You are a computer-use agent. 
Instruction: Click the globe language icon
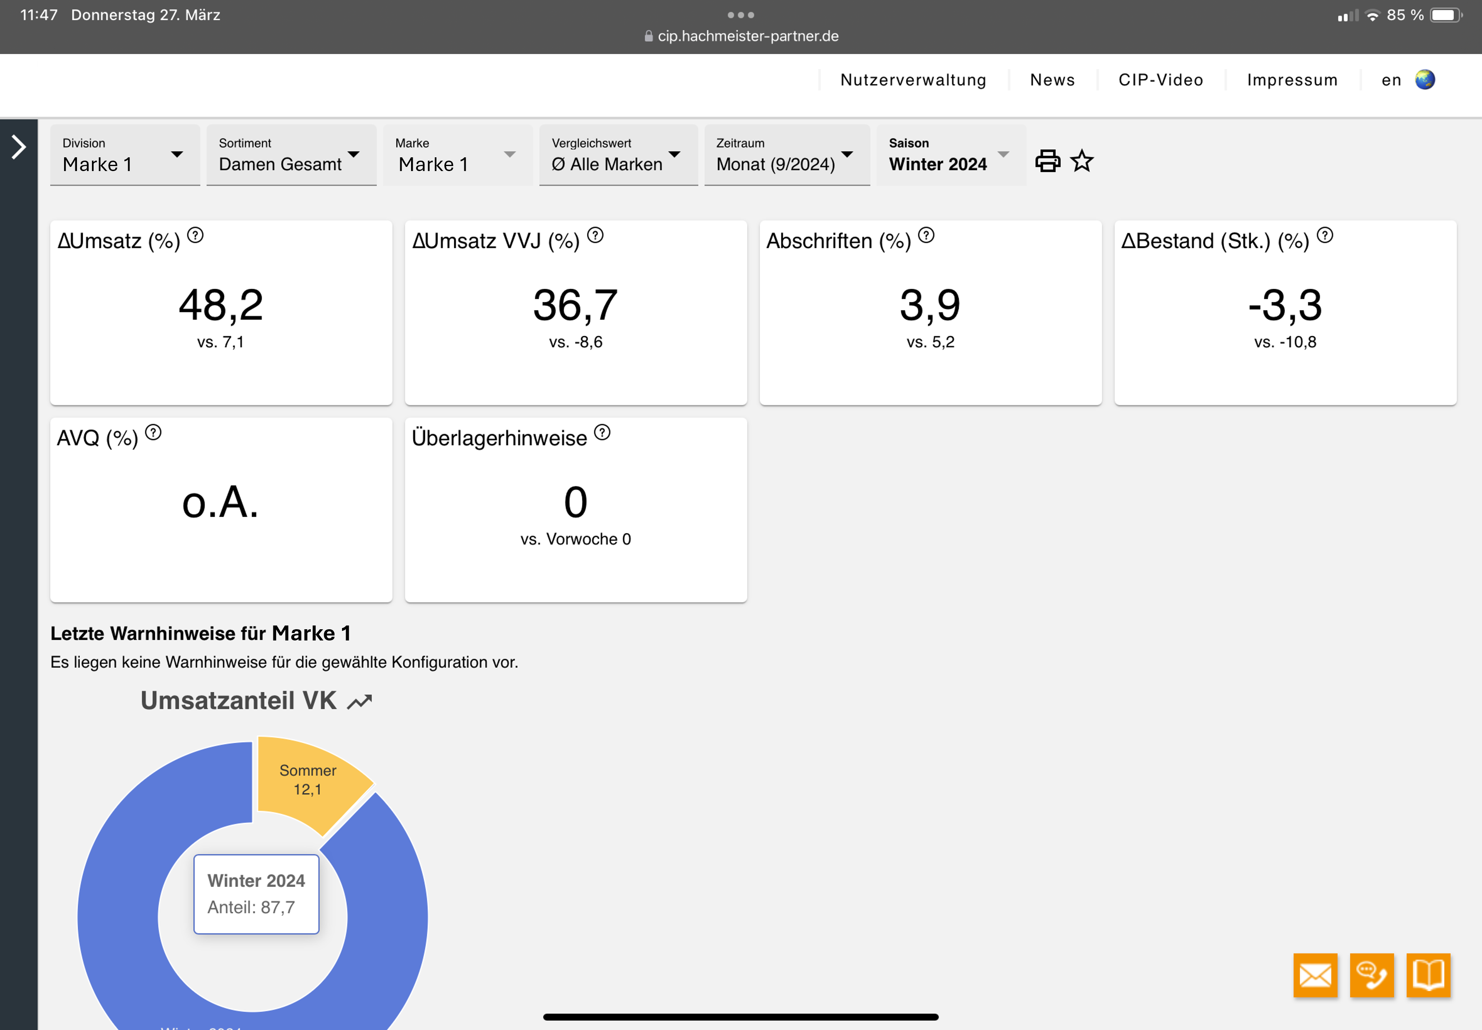point(1425,80)
